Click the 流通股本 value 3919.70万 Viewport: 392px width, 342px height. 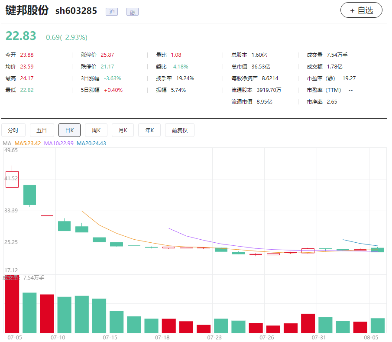(x=269, y=90)
